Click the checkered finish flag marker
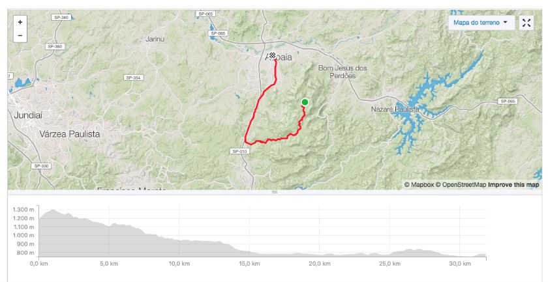The width and height of the screenshot is (548, 282). (x=273, y=55)
